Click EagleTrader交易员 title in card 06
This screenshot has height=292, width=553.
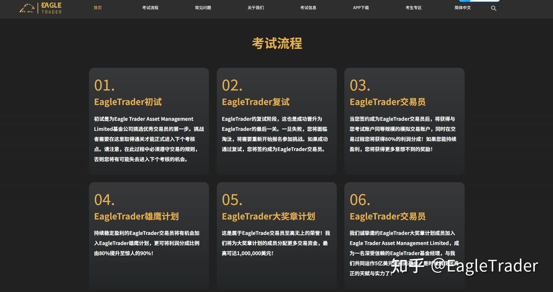click(x=387, y=216)
